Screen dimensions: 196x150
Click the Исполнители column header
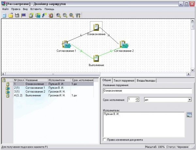point(59,80)
